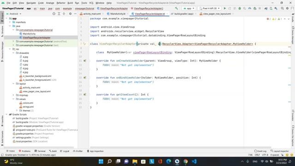
Task: Click the override gutter icon beside onCreateViewHolder
Action: 85,60
